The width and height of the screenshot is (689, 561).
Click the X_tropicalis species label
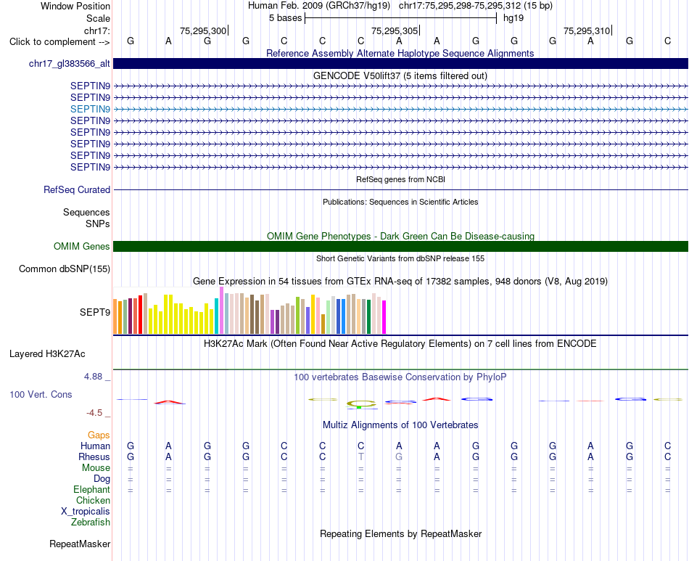tap(86, 512)
